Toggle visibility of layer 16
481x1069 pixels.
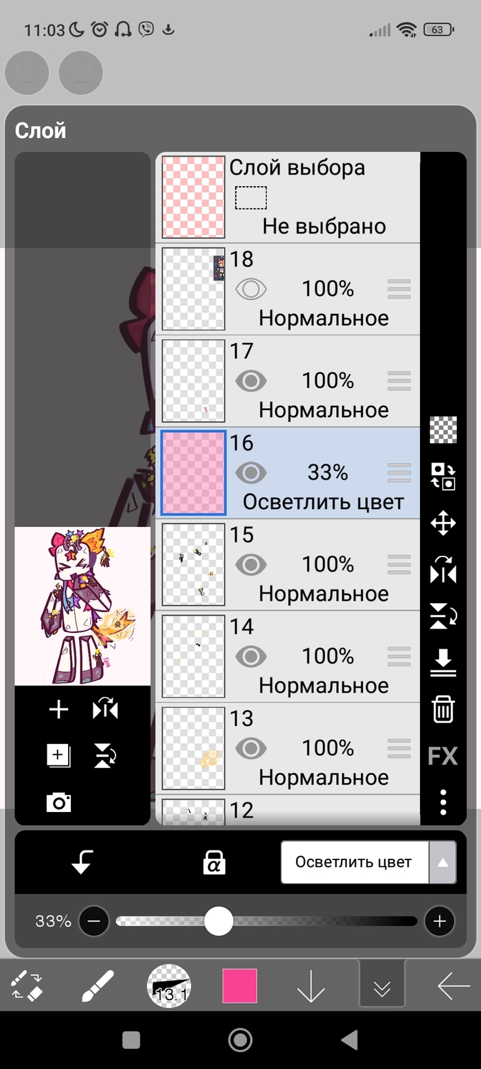[x=251, y=473]
